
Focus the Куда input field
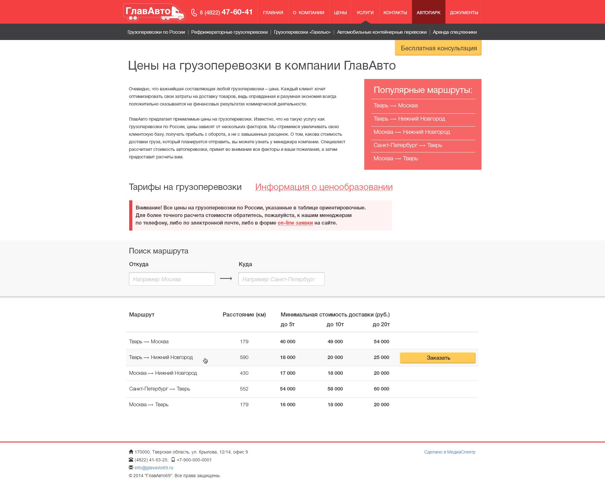click(x=281, y=279)
